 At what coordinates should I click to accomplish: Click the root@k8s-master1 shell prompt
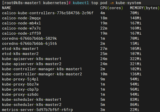[22, 3]
